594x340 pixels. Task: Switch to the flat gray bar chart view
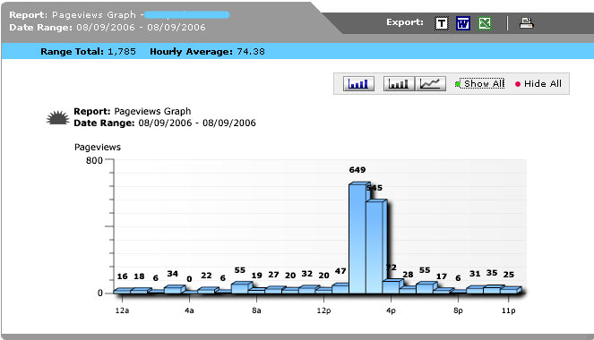(399, 83)
